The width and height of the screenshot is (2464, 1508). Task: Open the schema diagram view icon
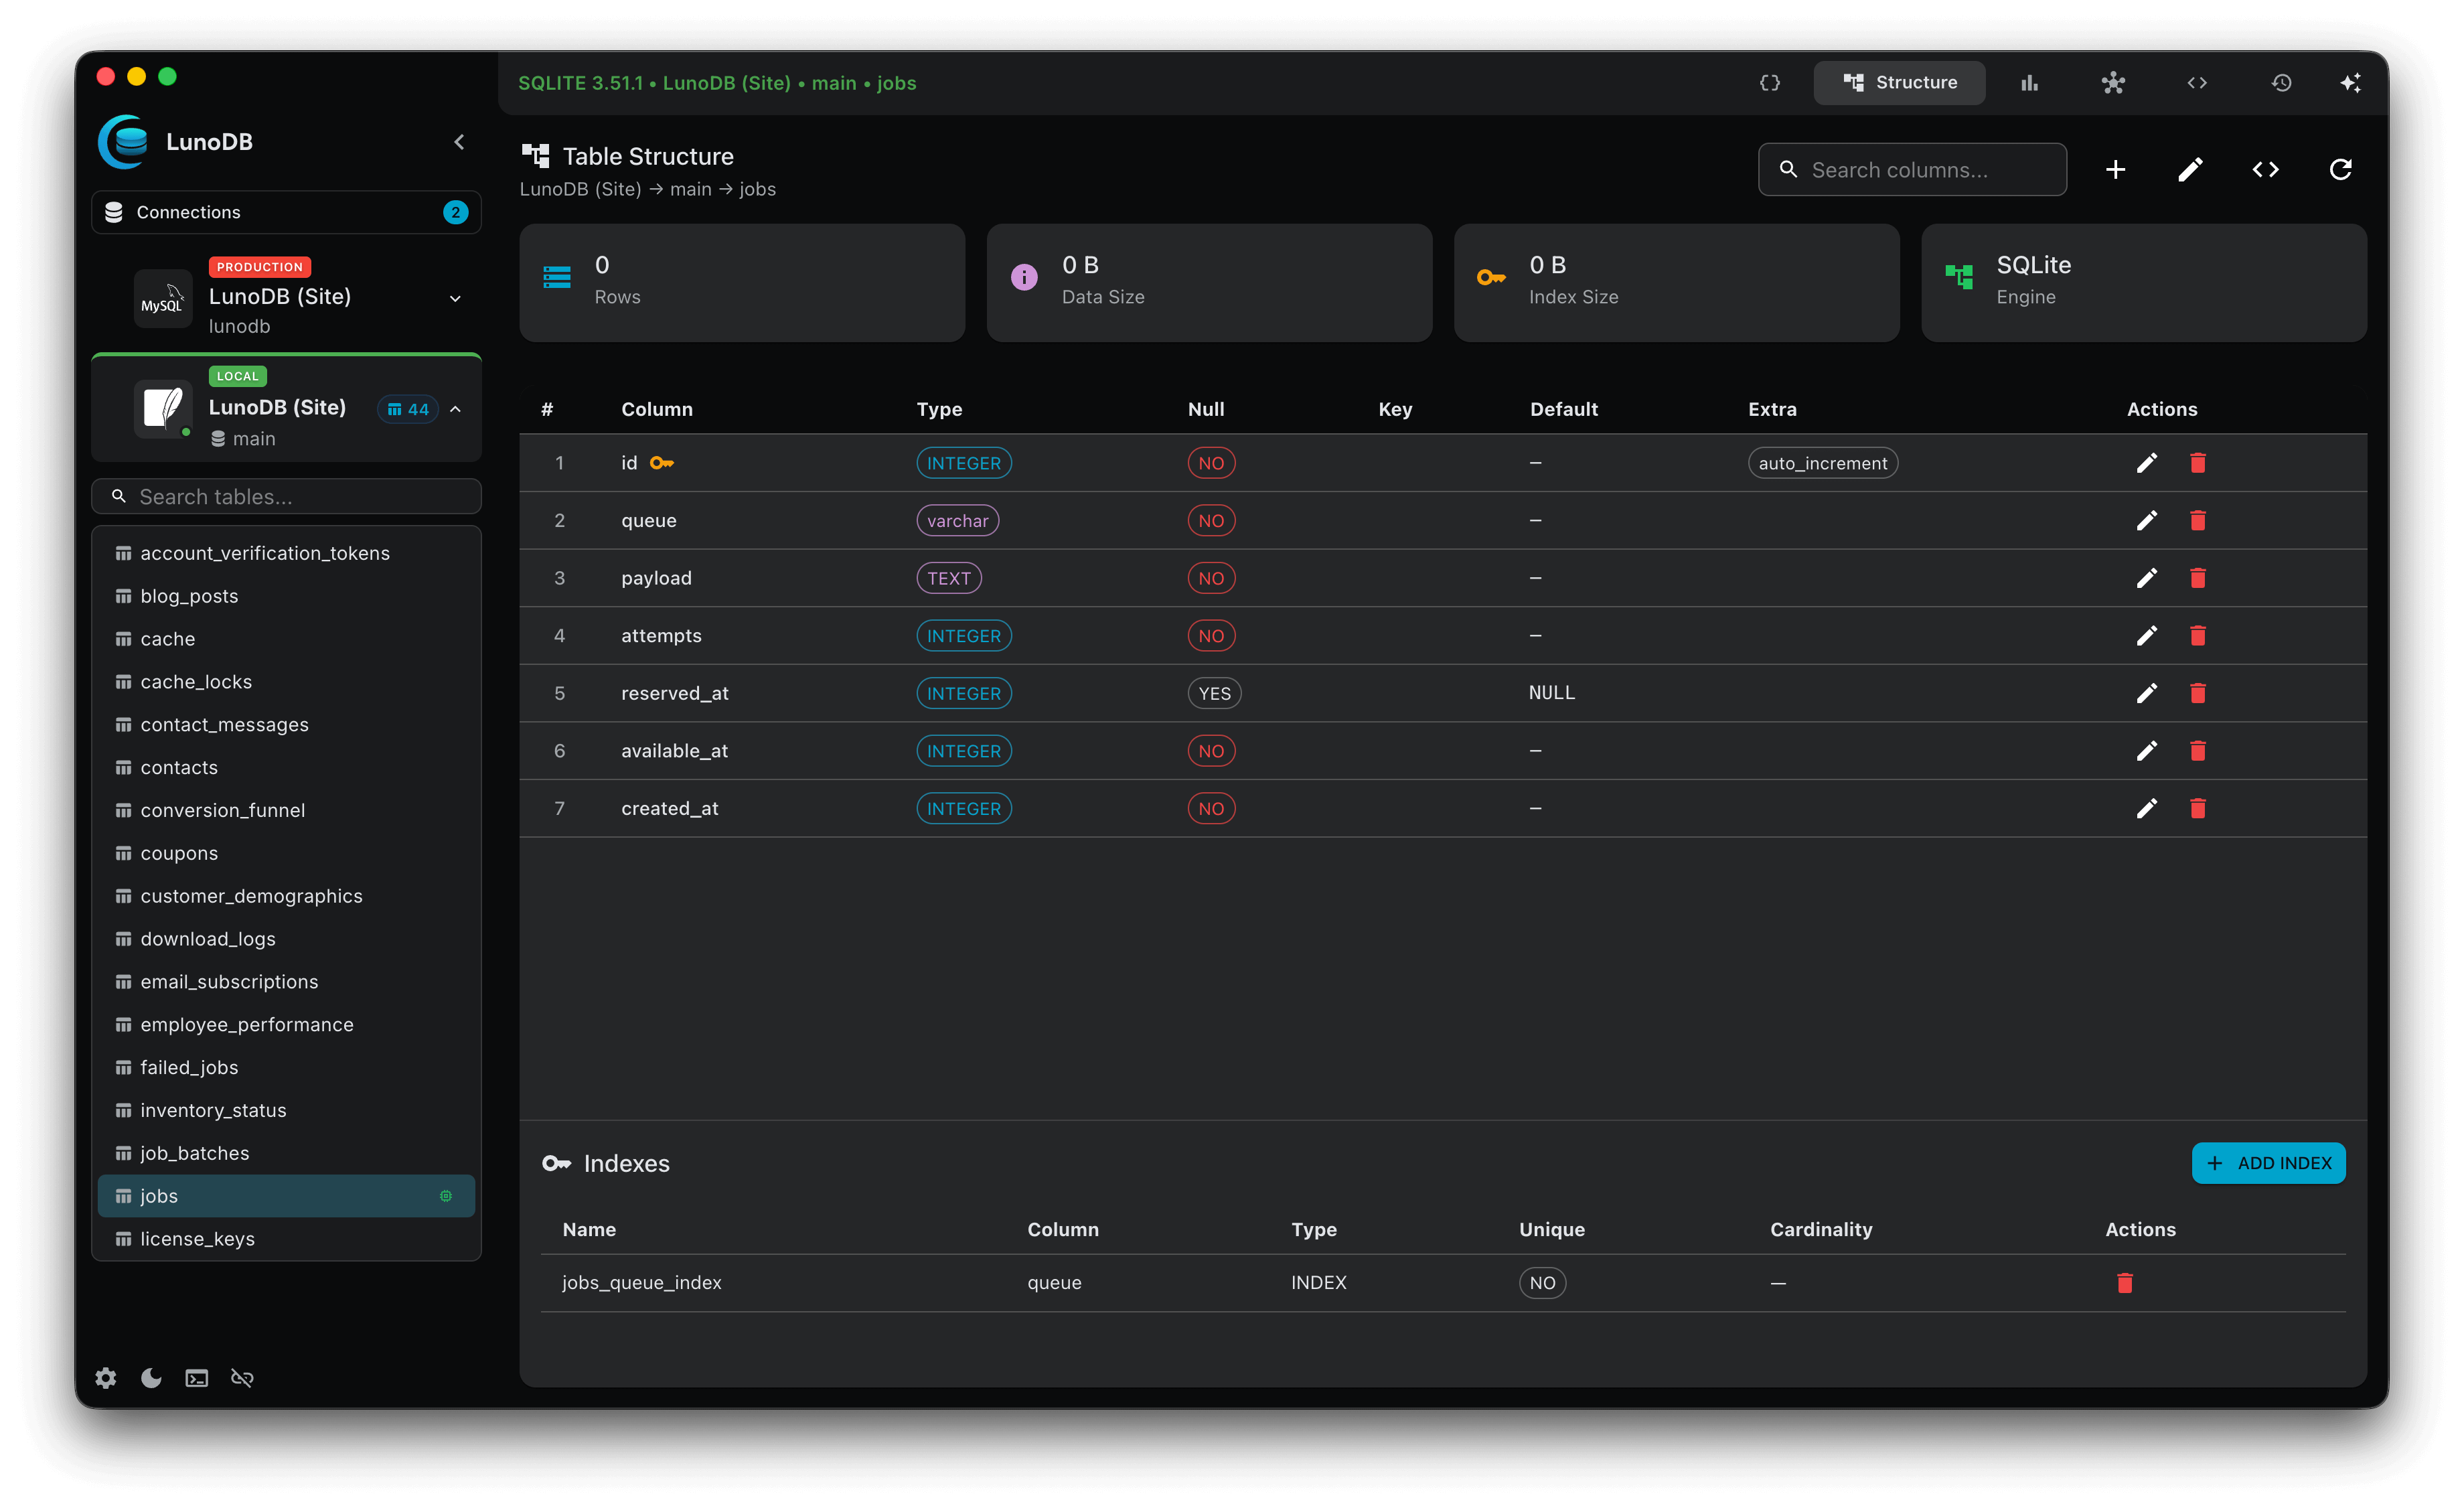[x=2114, y=83]
